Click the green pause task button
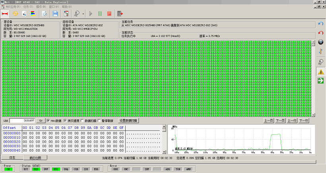This screenshot has height=173, width=326. [x=100, y=14]
